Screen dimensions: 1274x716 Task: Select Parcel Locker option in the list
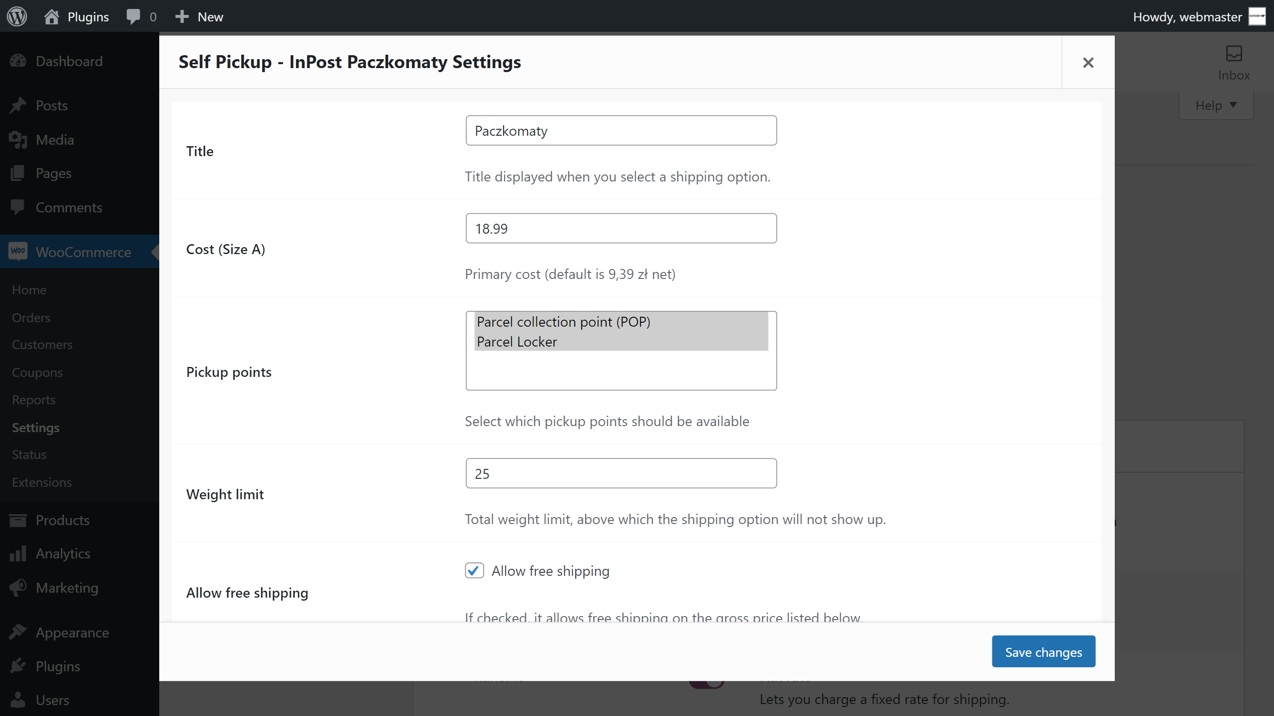(621, 342)
